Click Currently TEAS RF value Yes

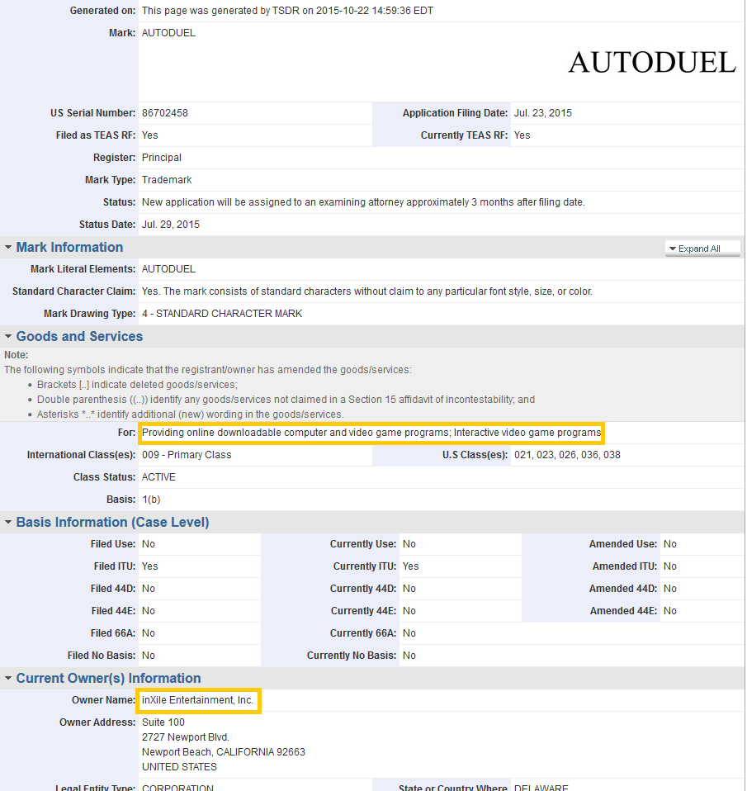click(x=522, y=135)
